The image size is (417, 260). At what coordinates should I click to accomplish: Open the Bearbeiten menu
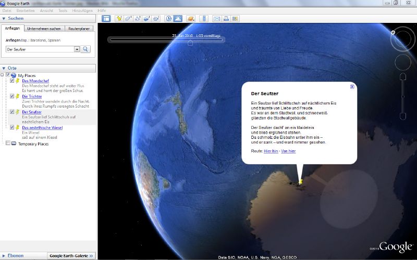point(26,10)
